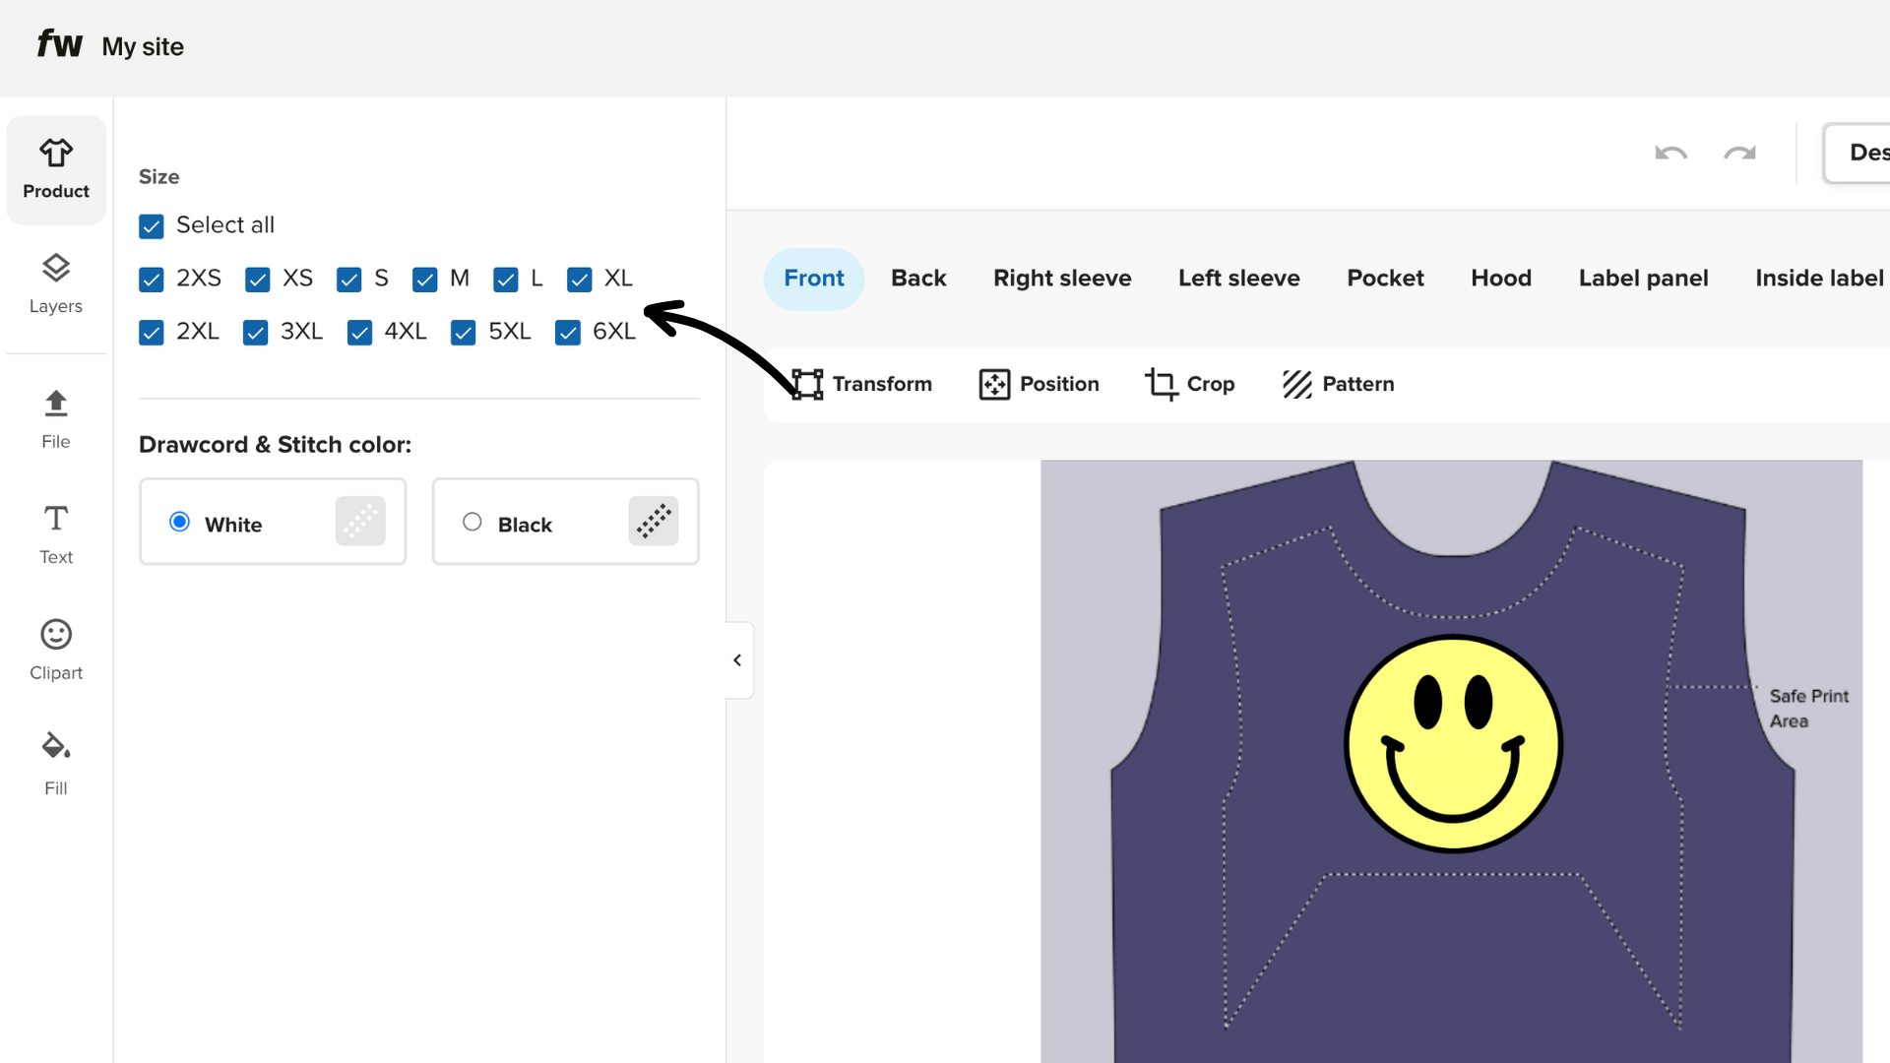The width and height of the screenshot is (1890, 1063).
Task: Click the Undo arrow
Action: pos(1671,154)
